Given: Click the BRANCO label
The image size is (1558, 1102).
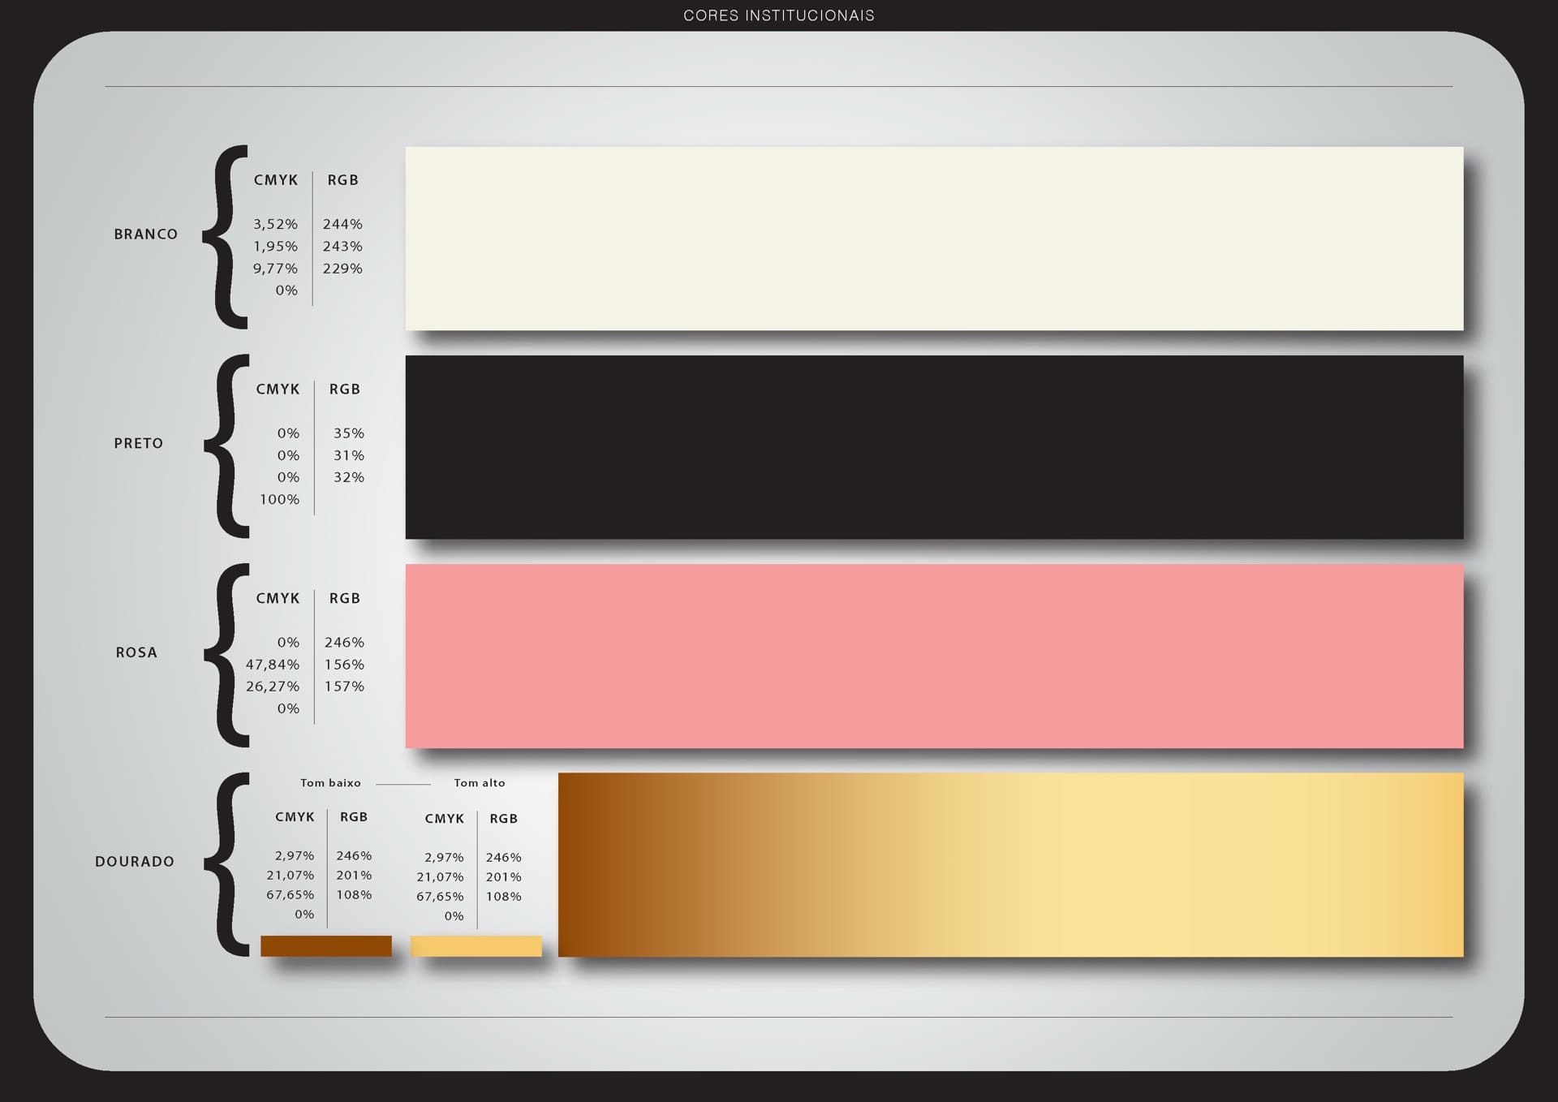Looking at the screenshot, I should tap(146, 235).
